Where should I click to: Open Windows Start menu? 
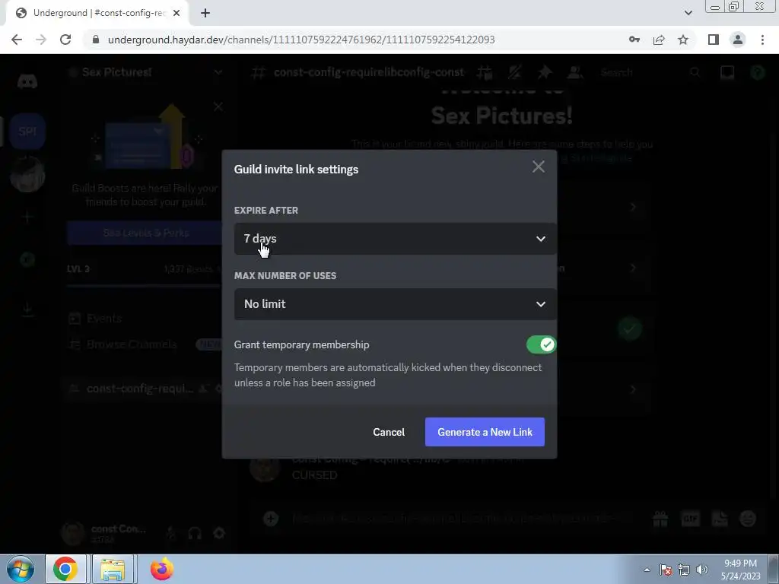[x=21, y=569]
